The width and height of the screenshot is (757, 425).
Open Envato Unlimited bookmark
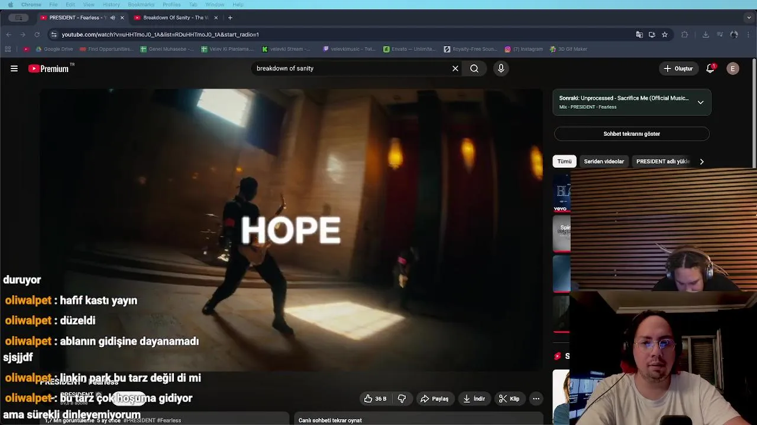tap(410, 49)
